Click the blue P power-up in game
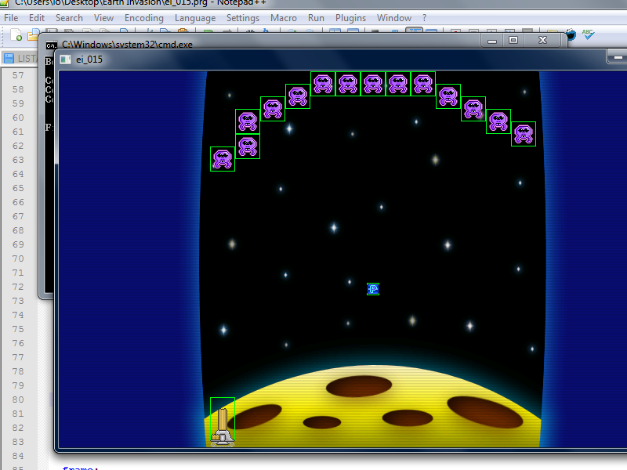 (x=373, y=289)
